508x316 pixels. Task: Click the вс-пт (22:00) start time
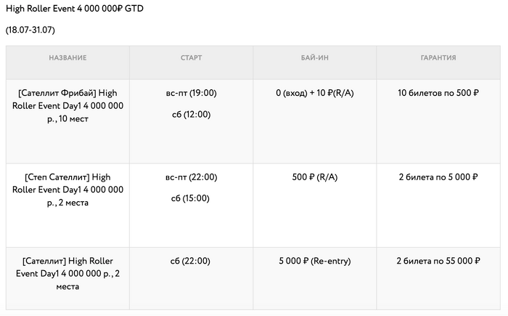pos(191,177)
